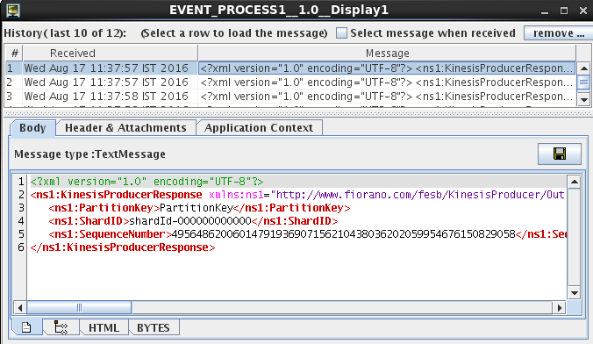Click the closing KinesisProducerResponse tag on line 6

coord(123,247)
